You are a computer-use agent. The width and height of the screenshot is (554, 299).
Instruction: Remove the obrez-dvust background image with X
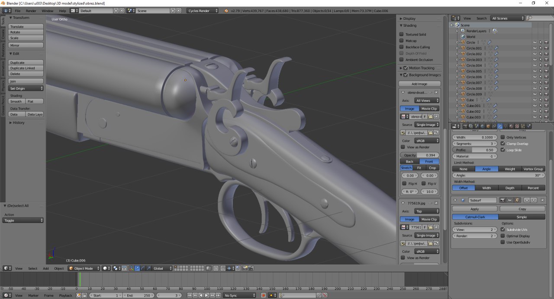point(436,92)
